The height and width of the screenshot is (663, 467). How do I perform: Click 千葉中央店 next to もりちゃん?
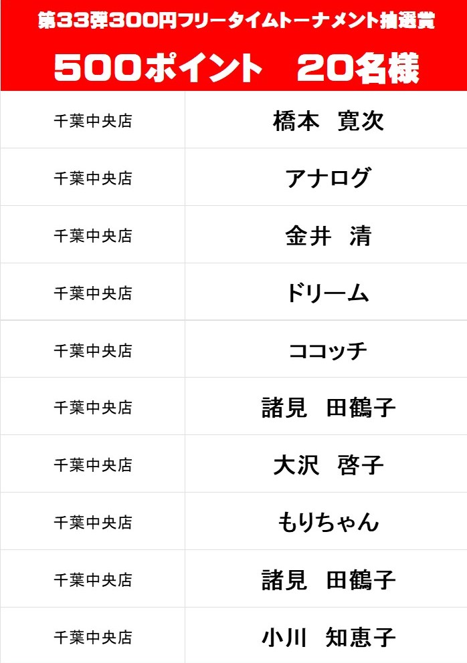93,523
